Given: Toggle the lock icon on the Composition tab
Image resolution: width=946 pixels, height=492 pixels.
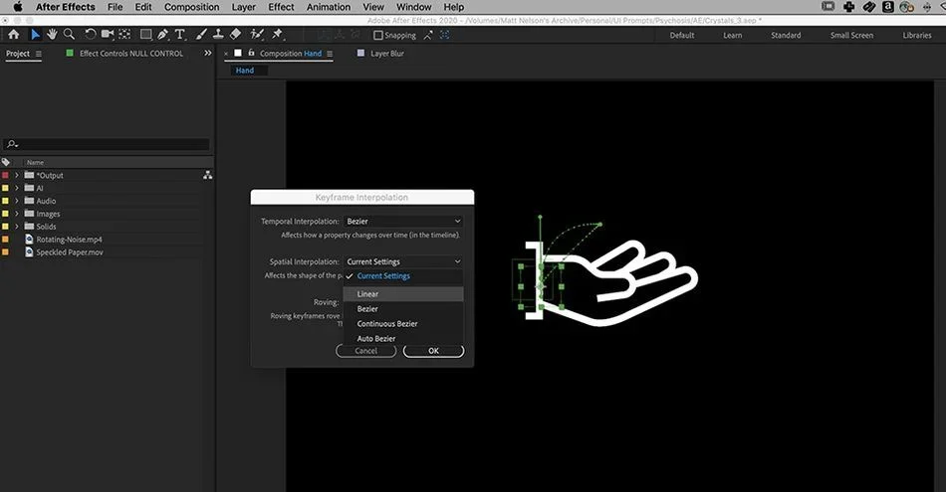Looking at the screenshot, I should coord(251,53).
